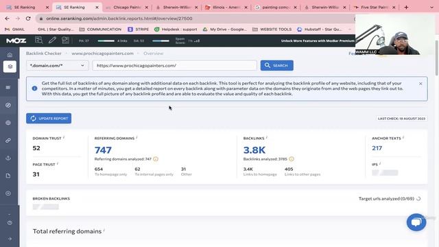Image resolution: width=439 pixels, height=247 pixels.
Task: Click Unlock More Features with MozBar Premium
Action: click(x=318, y=41)
